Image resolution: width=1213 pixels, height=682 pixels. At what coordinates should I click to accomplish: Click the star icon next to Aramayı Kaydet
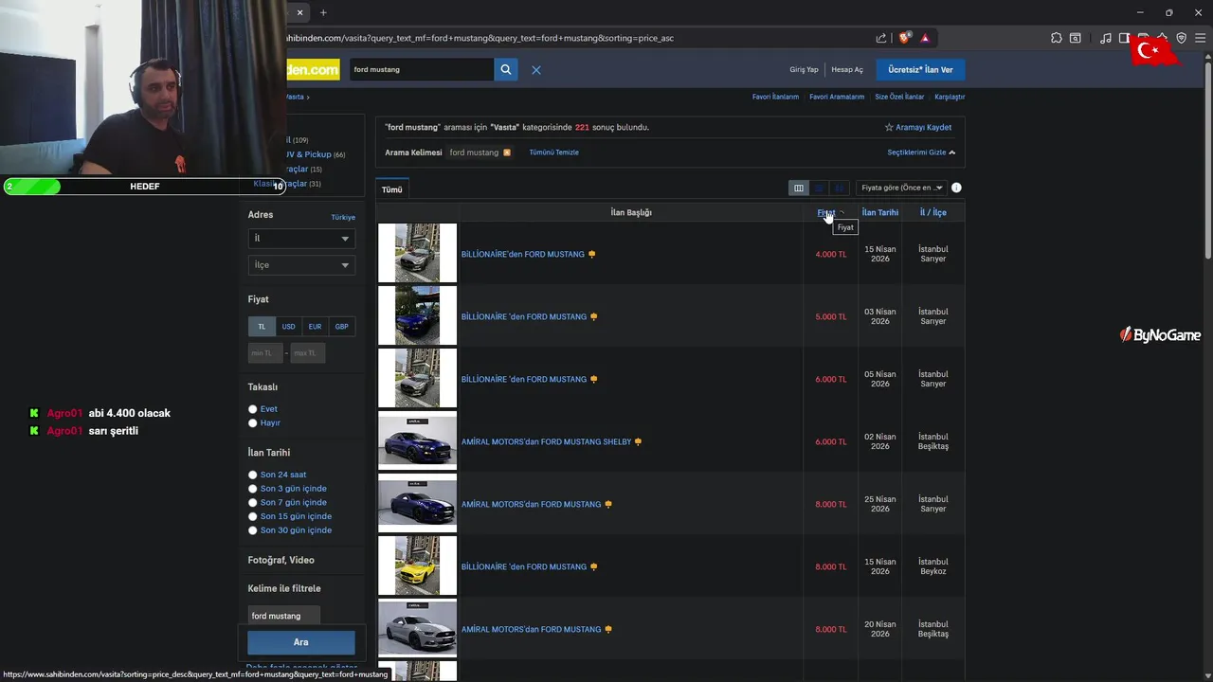pyautogui.click(x=889, y=127)
